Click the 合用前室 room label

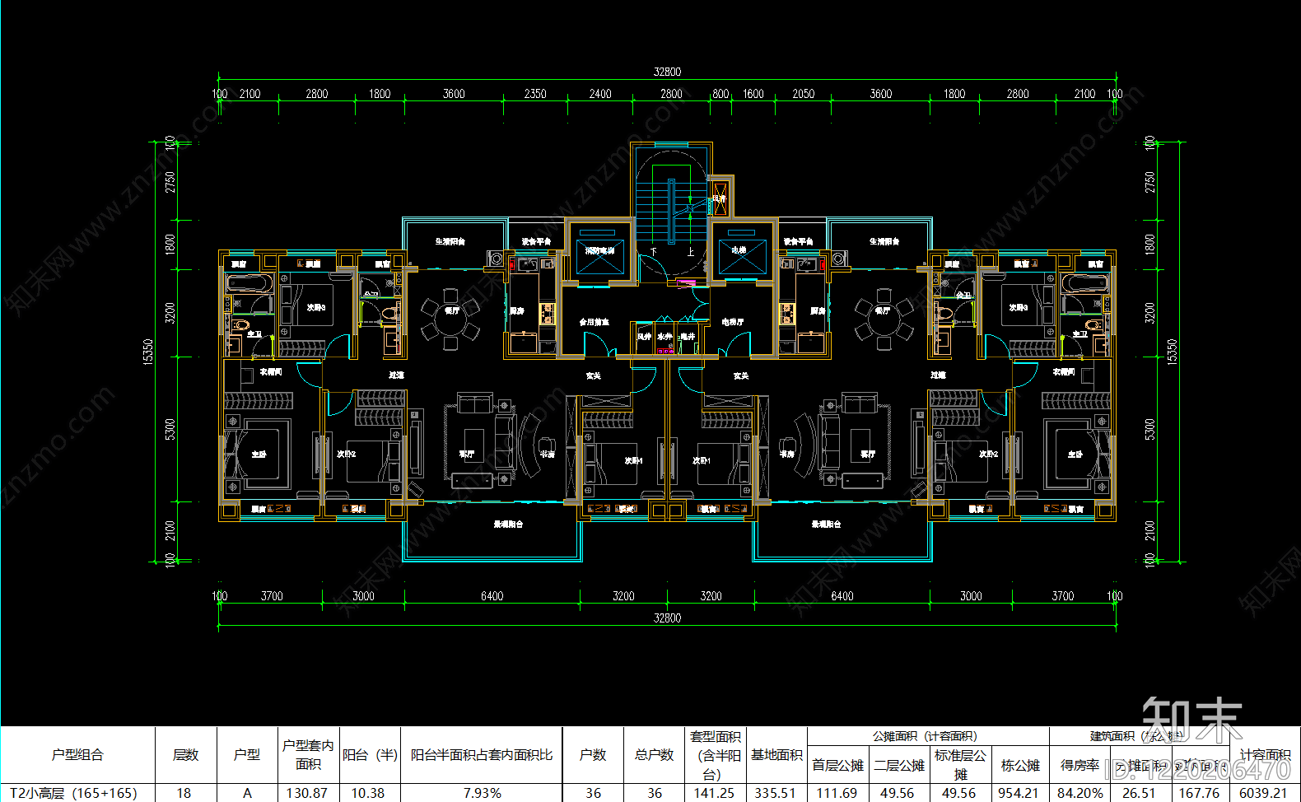(594, 322)
